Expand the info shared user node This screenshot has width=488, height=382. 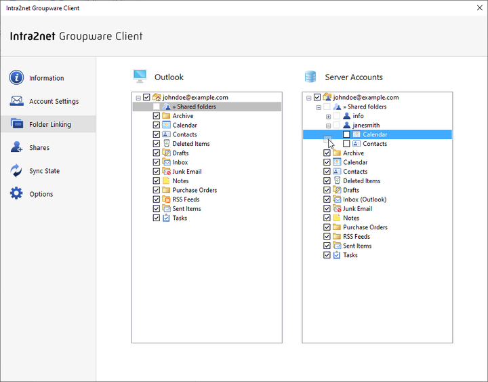click(328, 117)
